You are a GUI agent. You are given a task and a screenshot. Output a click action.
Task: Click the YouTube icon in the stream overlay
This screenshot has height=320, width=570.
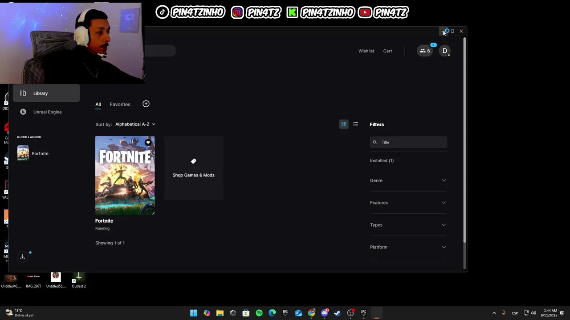[x=365, y=12]
